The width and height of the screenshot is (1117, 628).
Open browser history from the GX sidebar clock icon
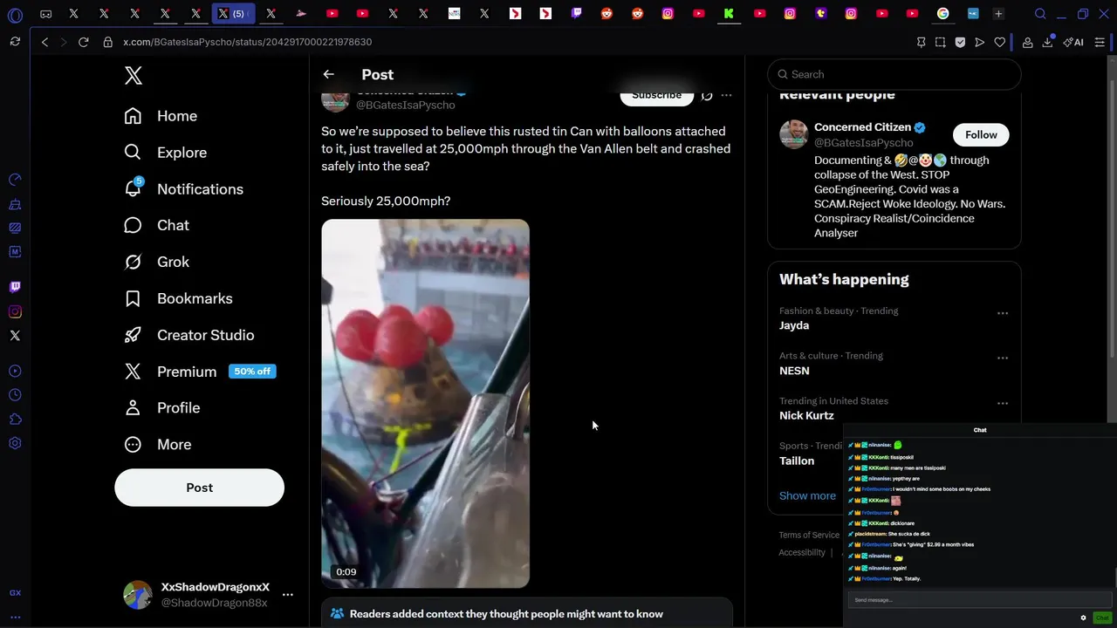point(15,395)
